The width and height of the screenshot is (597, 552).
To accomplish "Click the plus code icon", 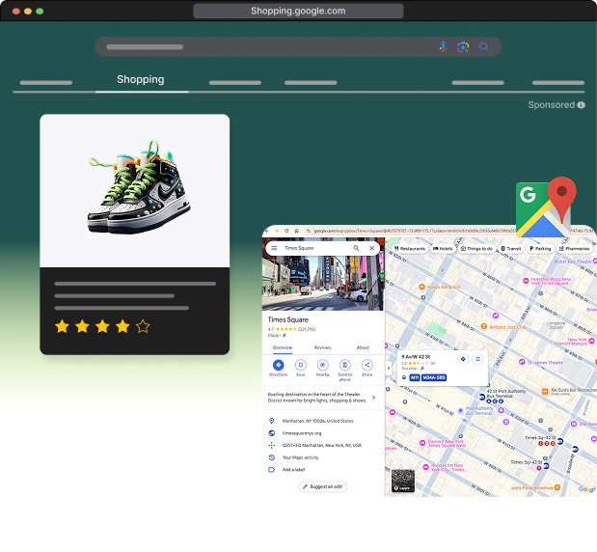I will (x=271, y=445).
